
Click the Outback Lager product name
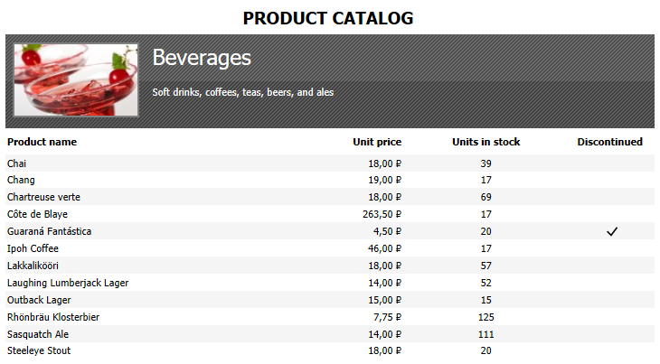(x=39, y=300)
